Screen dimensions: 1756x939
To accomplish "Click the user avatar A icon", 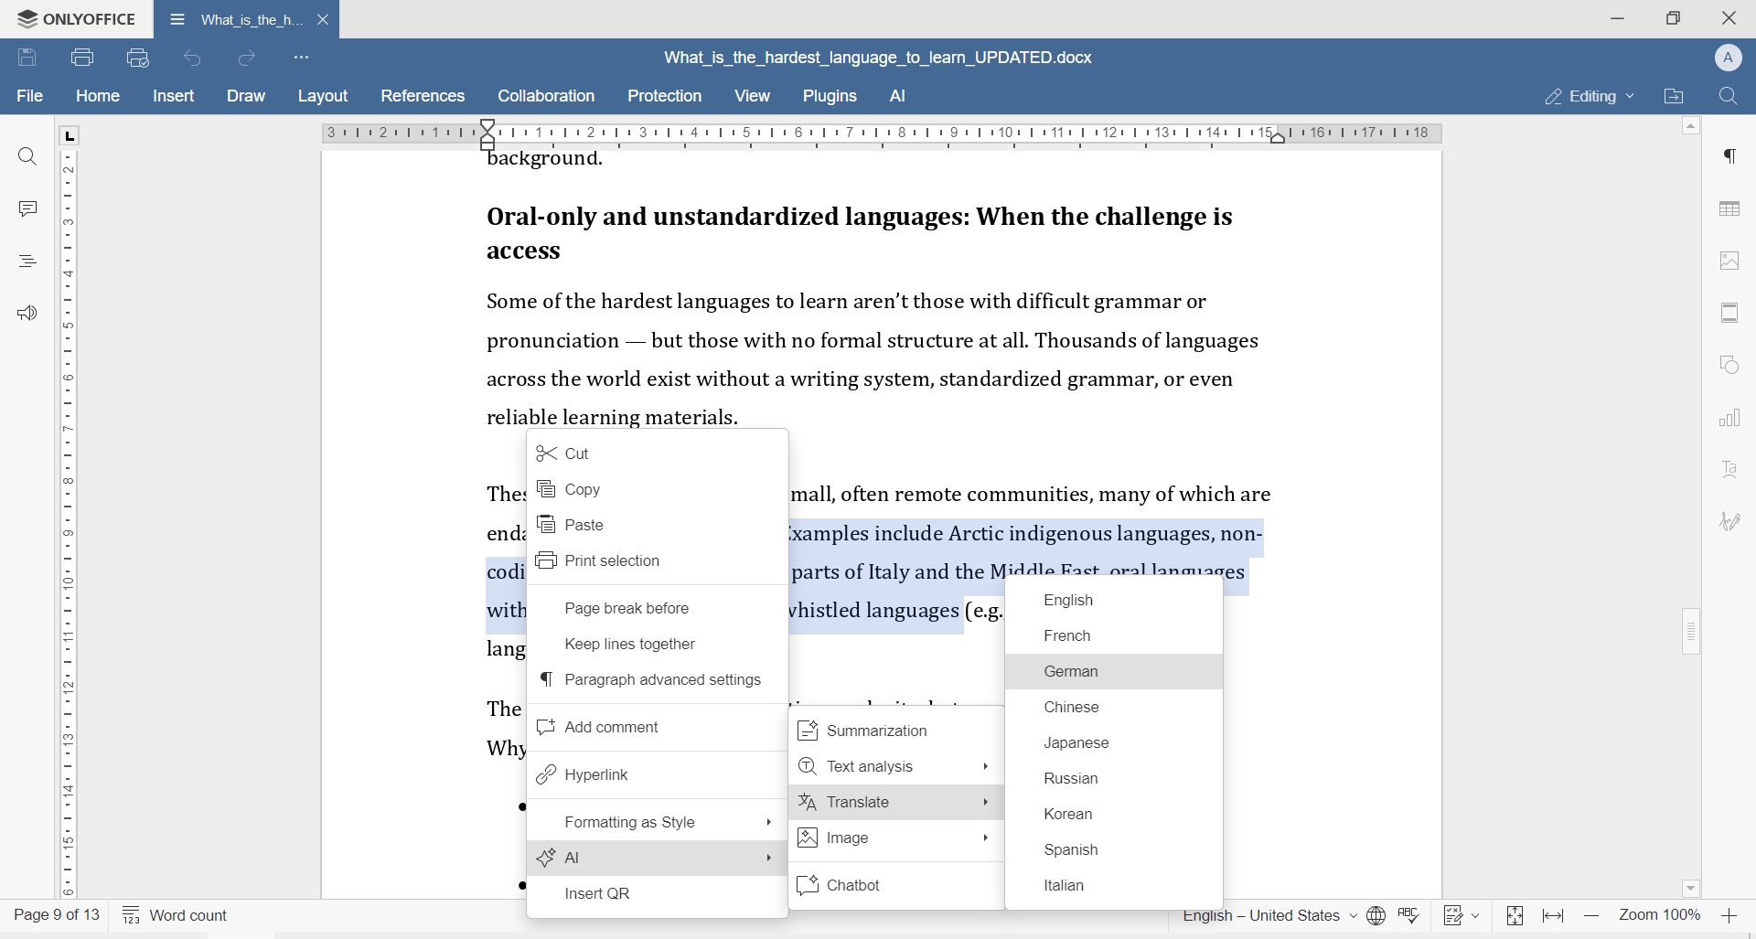I will click(x=1729, y=58).
